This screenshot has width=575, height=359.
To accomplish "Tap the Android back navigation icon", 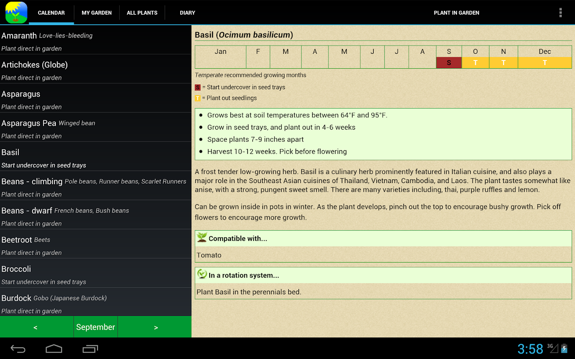I will [x=18, y=349].
